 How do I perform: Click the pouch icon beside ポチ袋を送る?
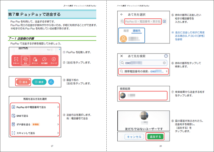coord(13,124)
